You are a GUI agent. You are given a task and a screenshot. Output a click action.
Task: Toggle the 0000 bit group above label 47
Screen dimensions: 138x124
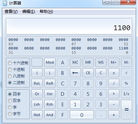coord(76,40)
